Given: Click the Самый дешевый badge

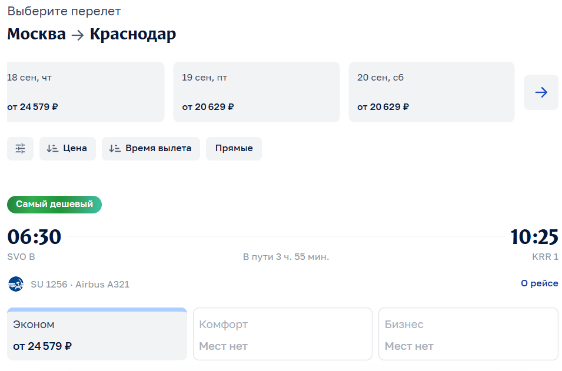Looking at the screenshot, I should pos(54,205).
